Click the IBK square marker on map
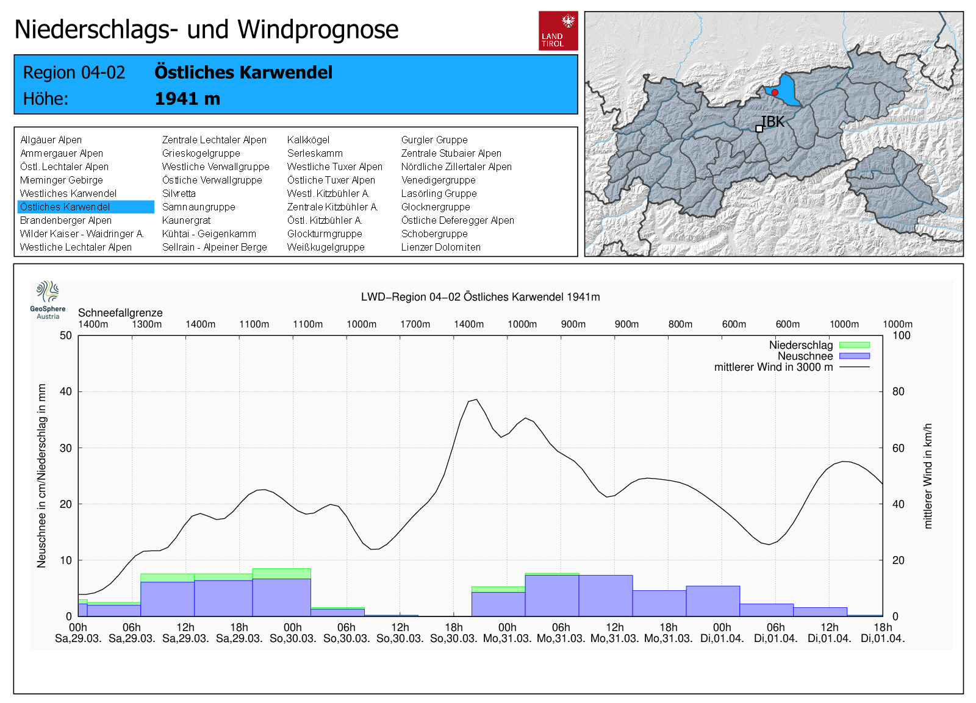 (x=759, y=129)
